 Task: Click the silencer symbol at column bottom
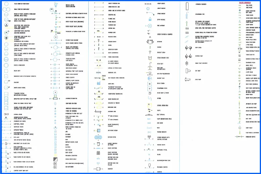(x=98, y=169)
